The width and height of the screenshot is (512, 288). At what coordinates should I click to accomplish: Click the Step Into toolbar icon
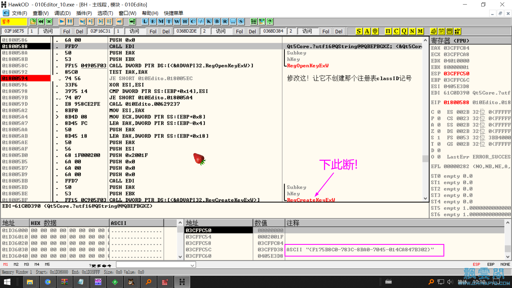83,22
